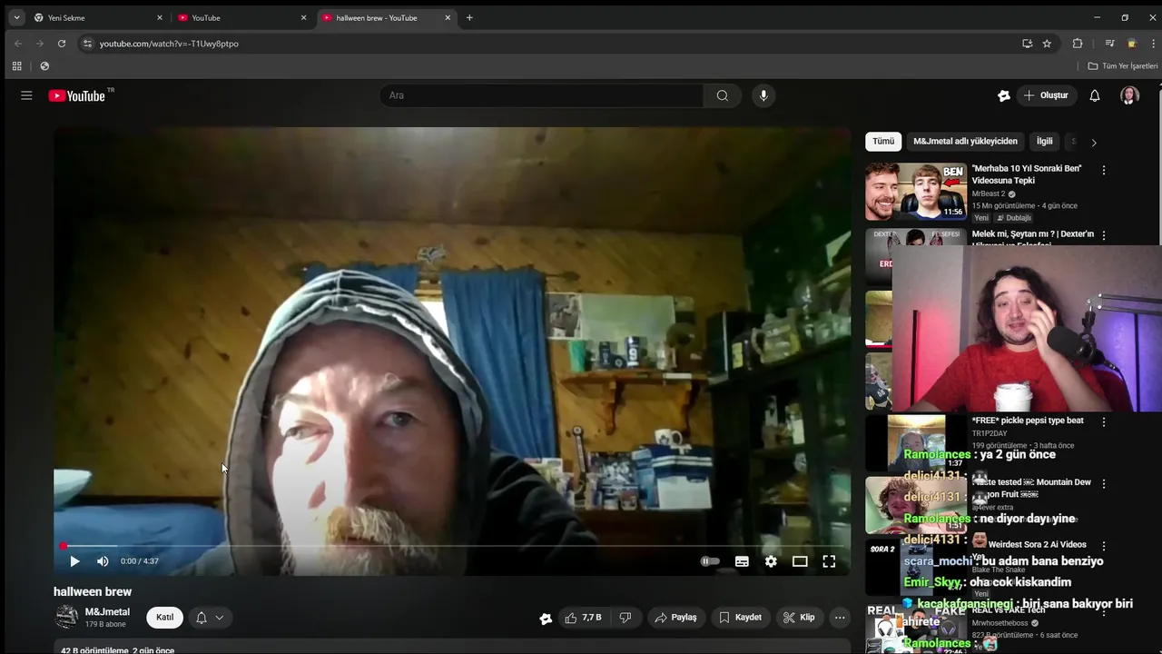Click the search magnifier button

pos(722,95)
